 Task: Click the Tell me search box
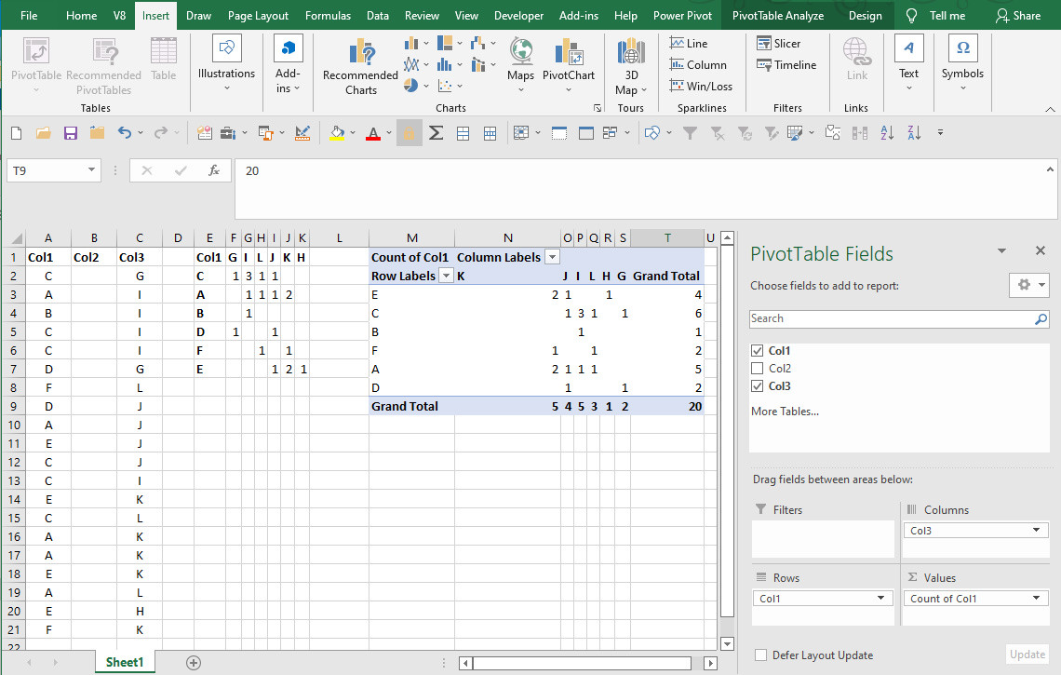click(937, 16)
